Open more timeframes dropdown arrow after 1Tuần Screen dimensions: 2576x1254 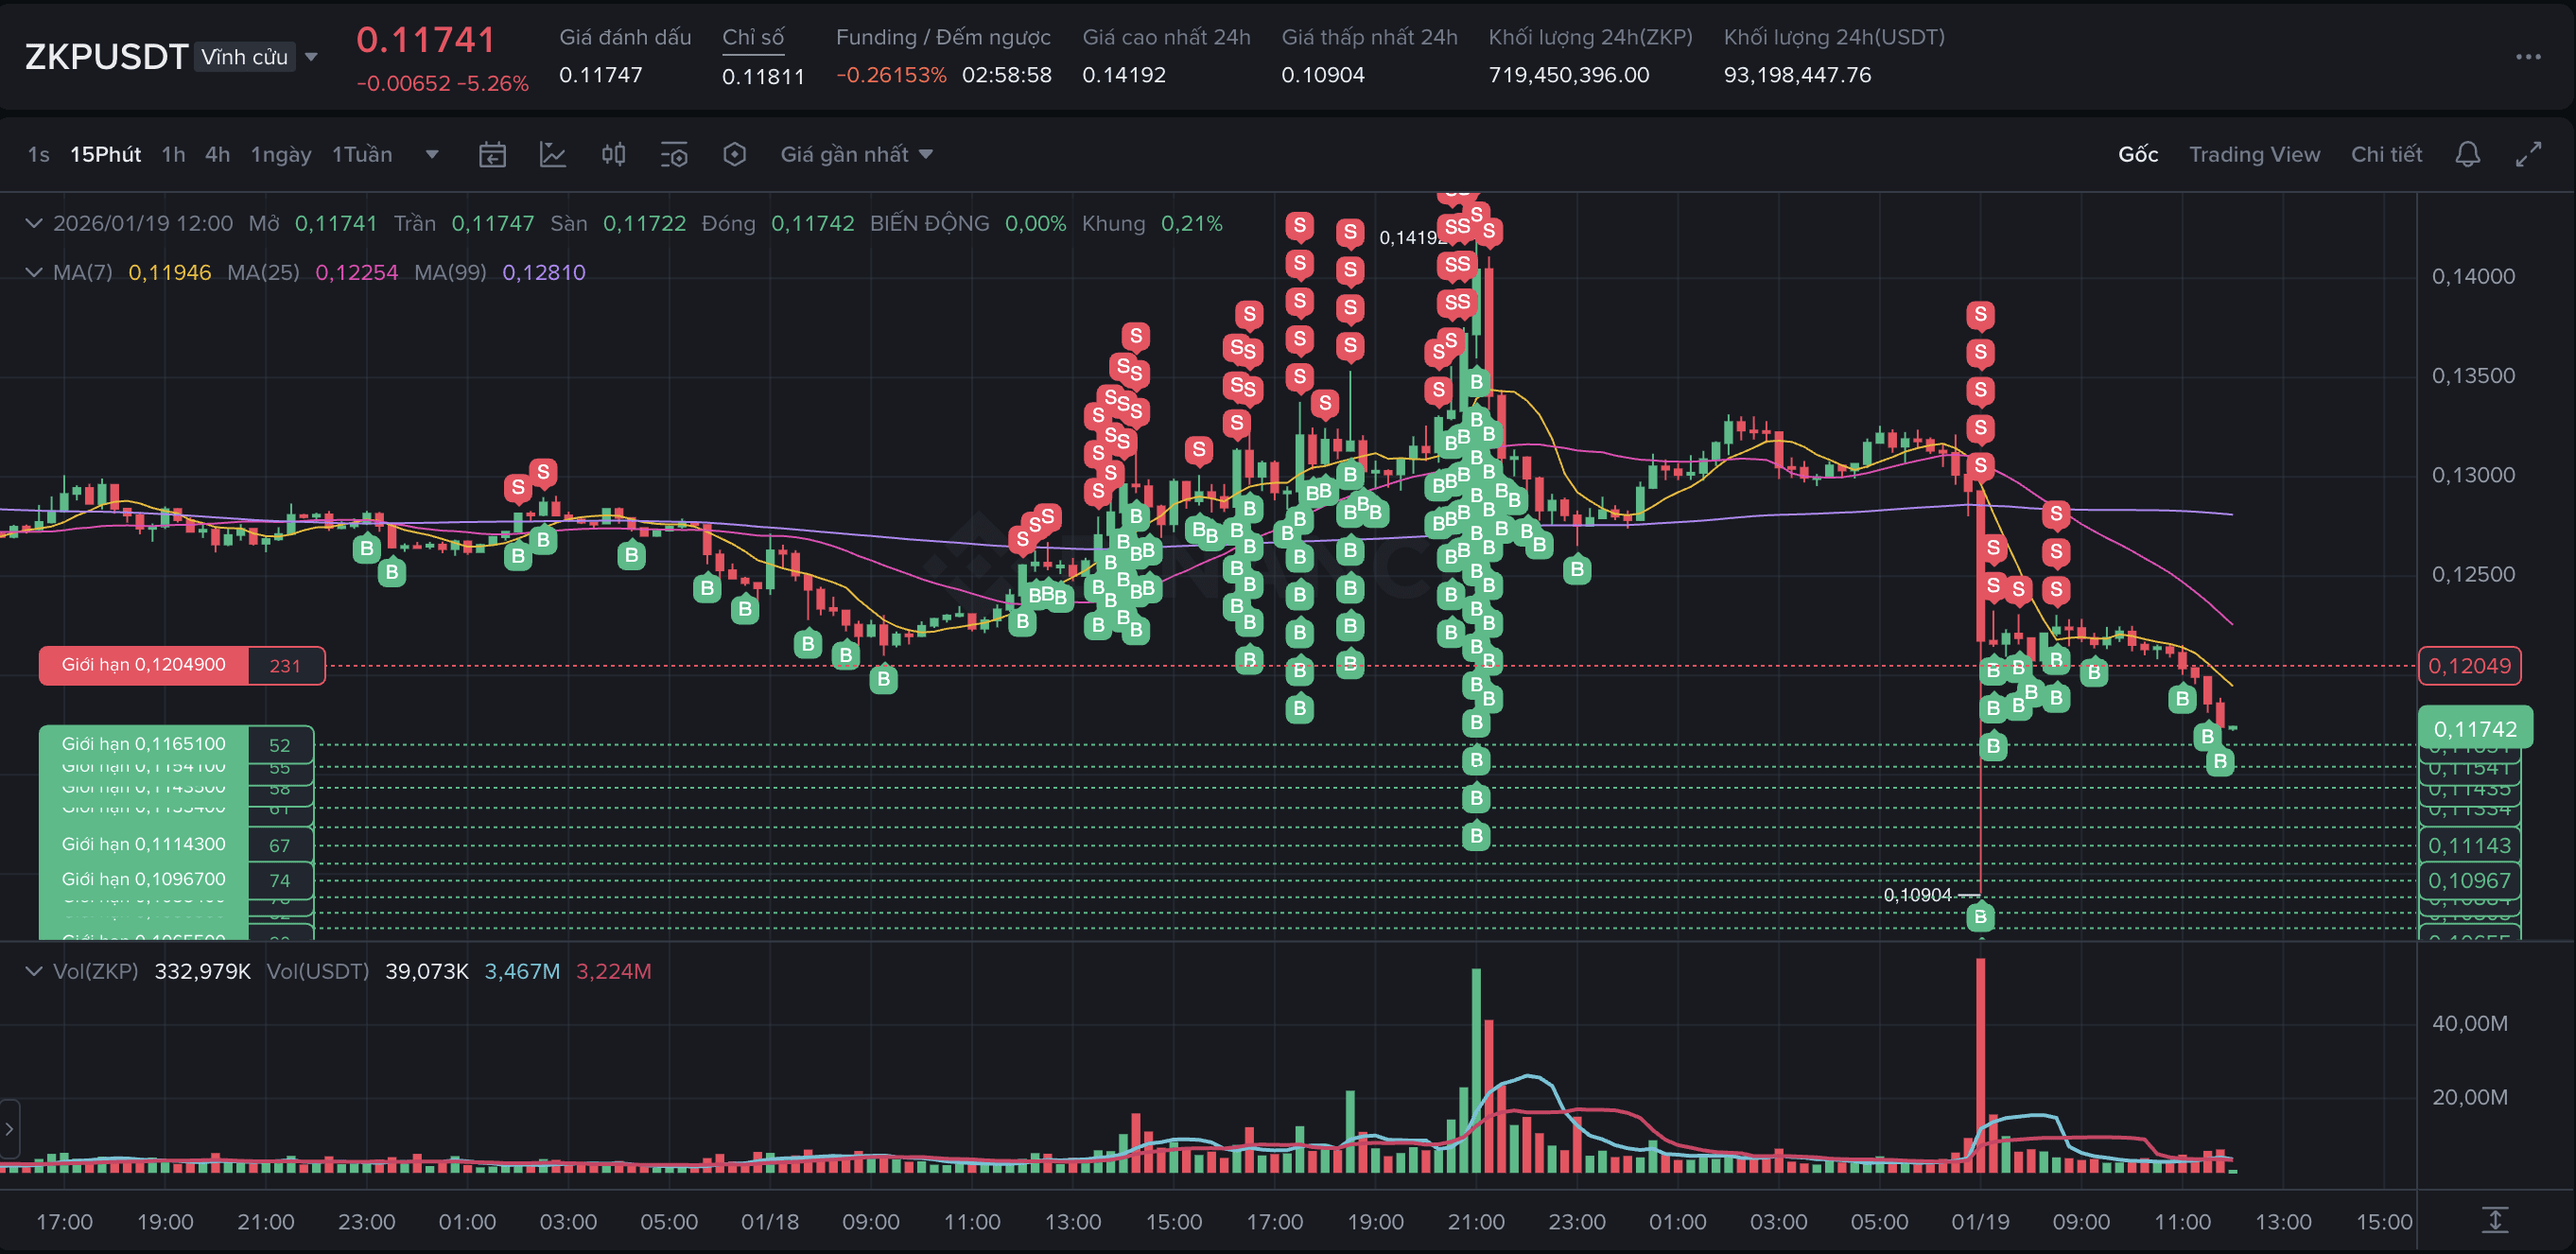(432, 154)
